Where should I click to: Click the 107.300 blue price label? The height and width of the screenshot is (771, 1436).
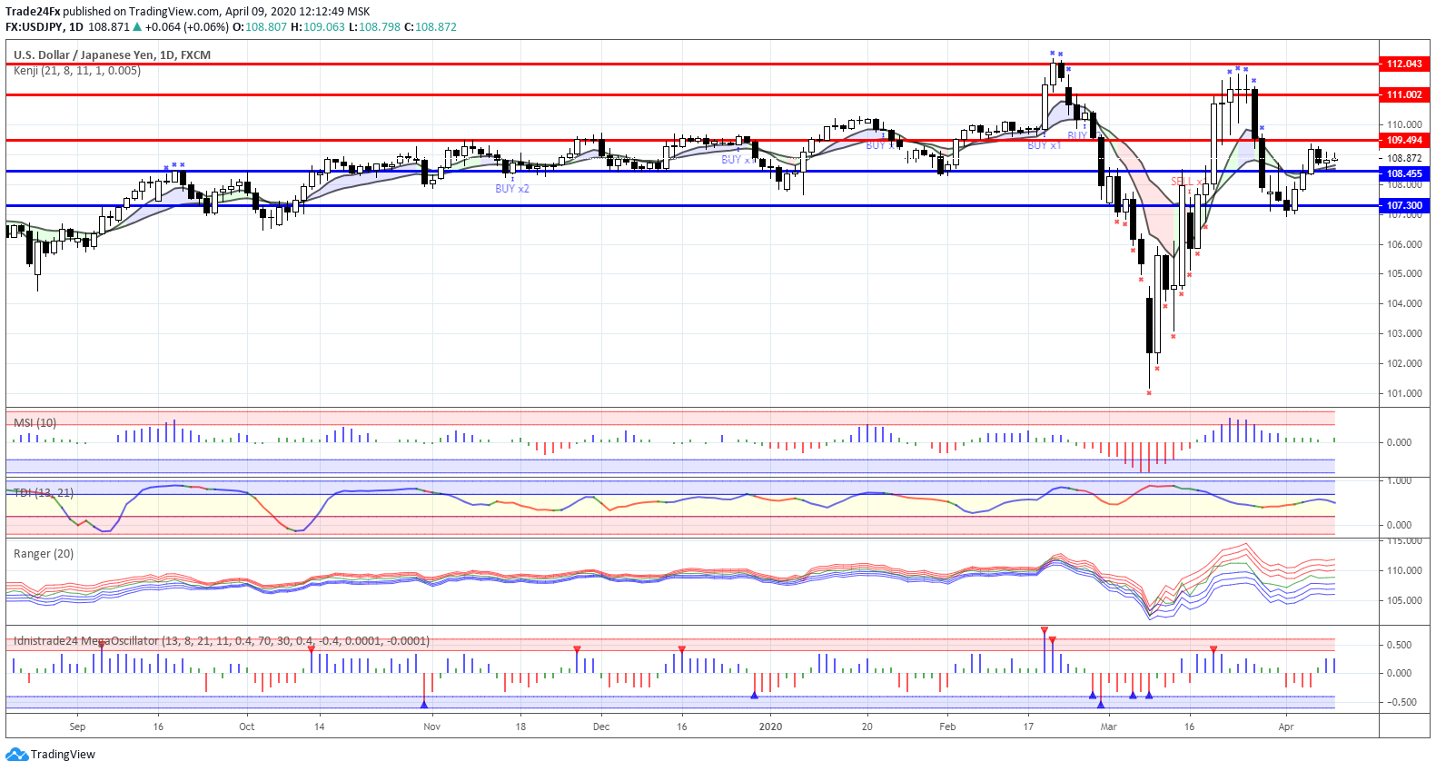click(x=1404, y=205)
